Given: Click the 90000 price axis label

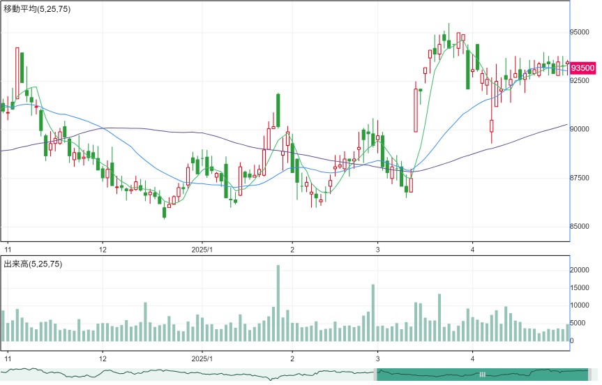Looking at the screenshot, I should pos(580,129).
